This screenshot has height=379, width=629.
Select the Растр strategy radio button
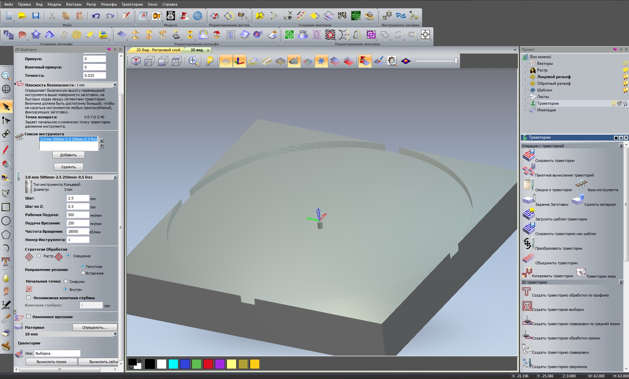39,256
